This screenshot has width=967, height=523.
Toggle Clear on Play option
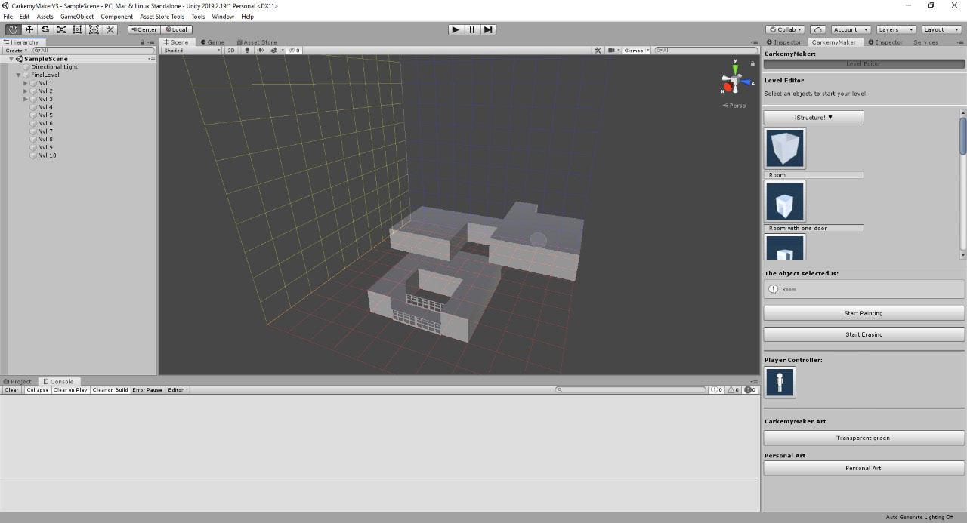pyautogui.click(x=70, y=390)
